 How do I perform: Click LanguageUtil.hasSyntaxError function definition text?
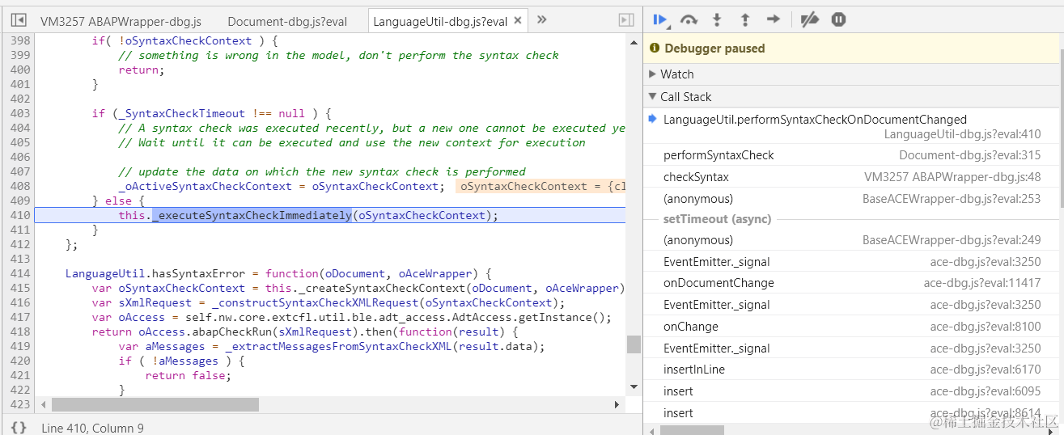tap(278, 273)
